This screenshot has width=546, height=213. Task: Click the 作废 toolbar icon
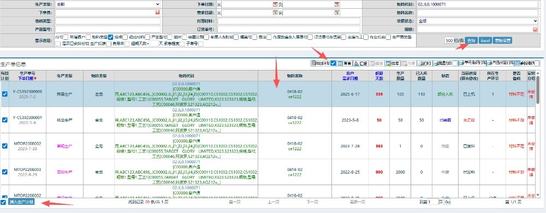[x=404, y=63]
